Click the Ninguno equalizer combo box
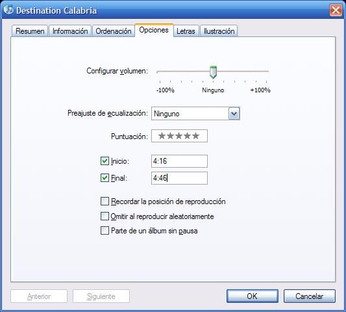Screen dimensions: 346x312 click(x=195, y=114)
